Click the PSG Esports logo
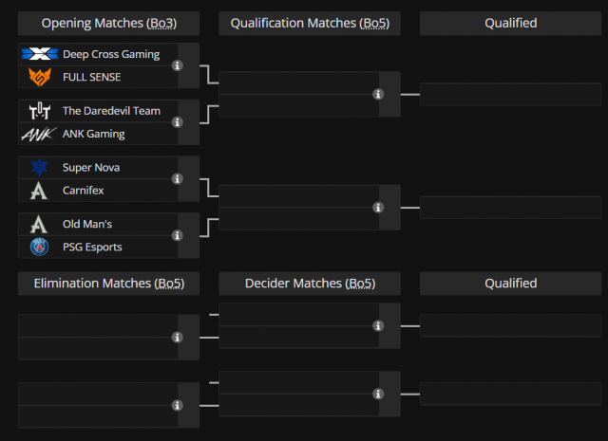This screenshot has height=441, width=608. pyautogui.click(x=40, y=247)
